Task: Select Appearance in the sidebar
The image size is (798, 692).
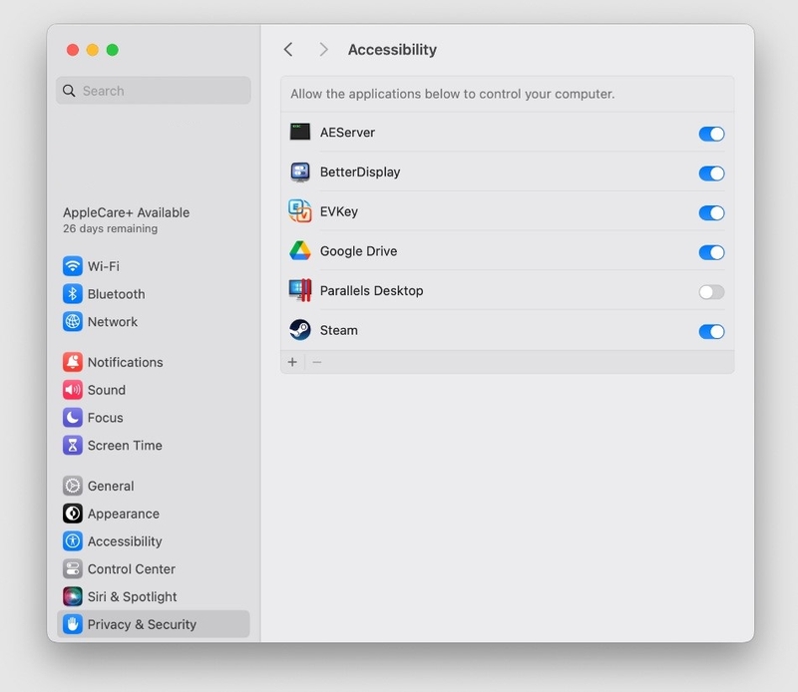Action: pyautogui.click(x=154, y=514)
